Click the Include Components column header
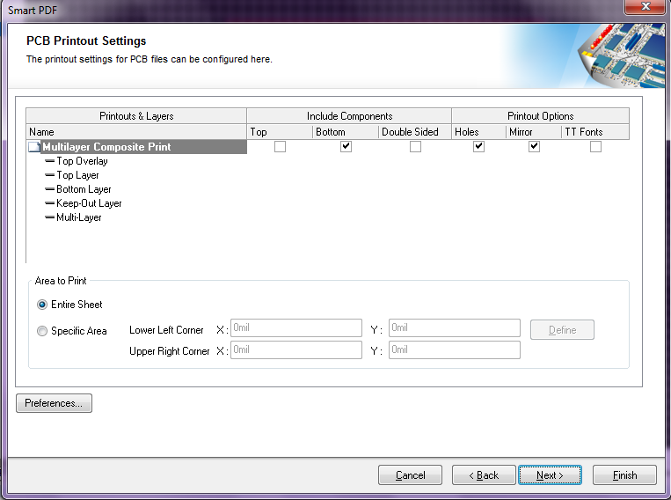Image resolution: width=671 pixels, height=500 pixels. click(349, 116)
